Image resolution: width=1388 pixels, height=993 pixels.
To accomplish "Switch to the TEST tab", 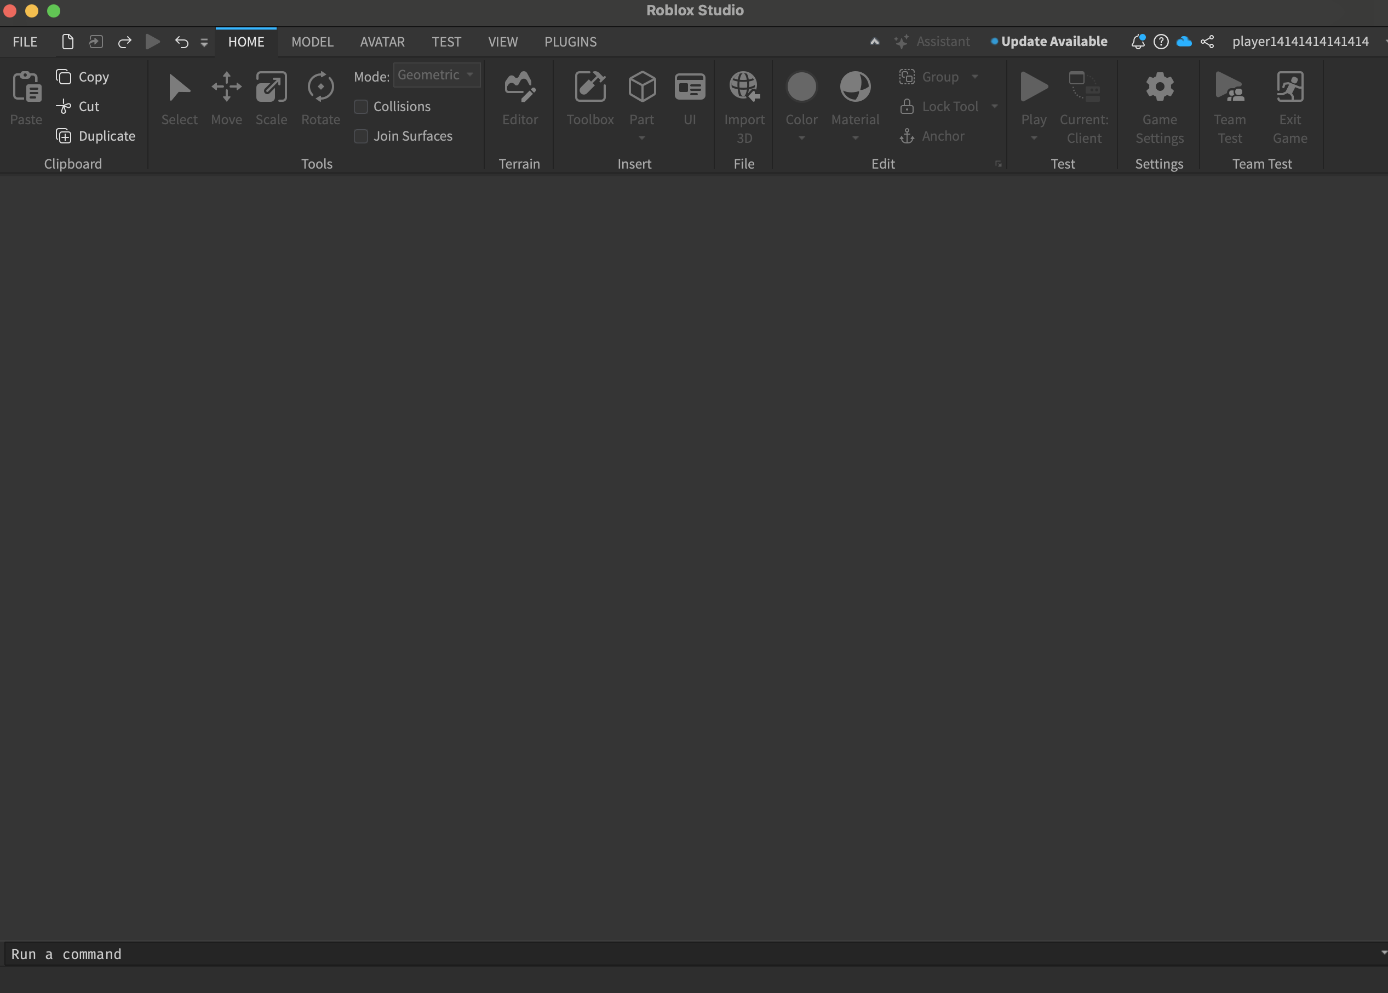I will pos(446,42).
